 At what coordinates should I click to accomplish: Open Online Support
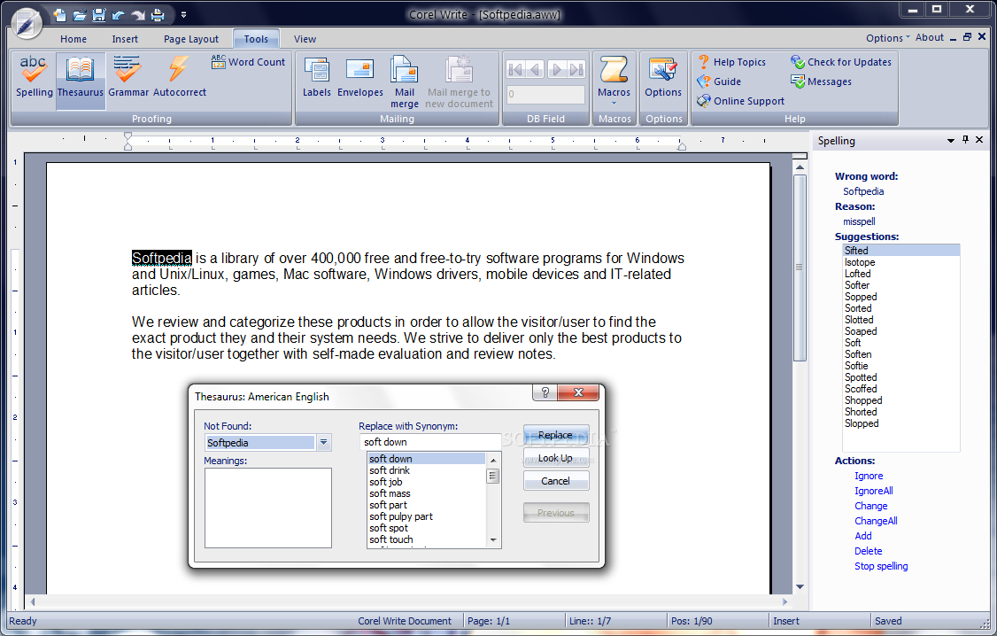click(x=741, y=100)
